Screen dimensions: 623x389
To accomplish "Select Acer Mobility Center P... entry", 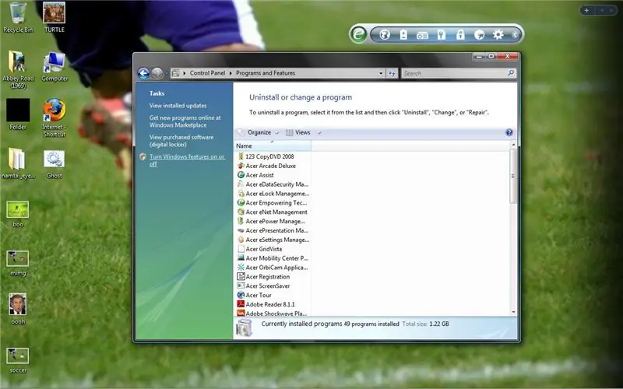I will (x=273, y=258).
